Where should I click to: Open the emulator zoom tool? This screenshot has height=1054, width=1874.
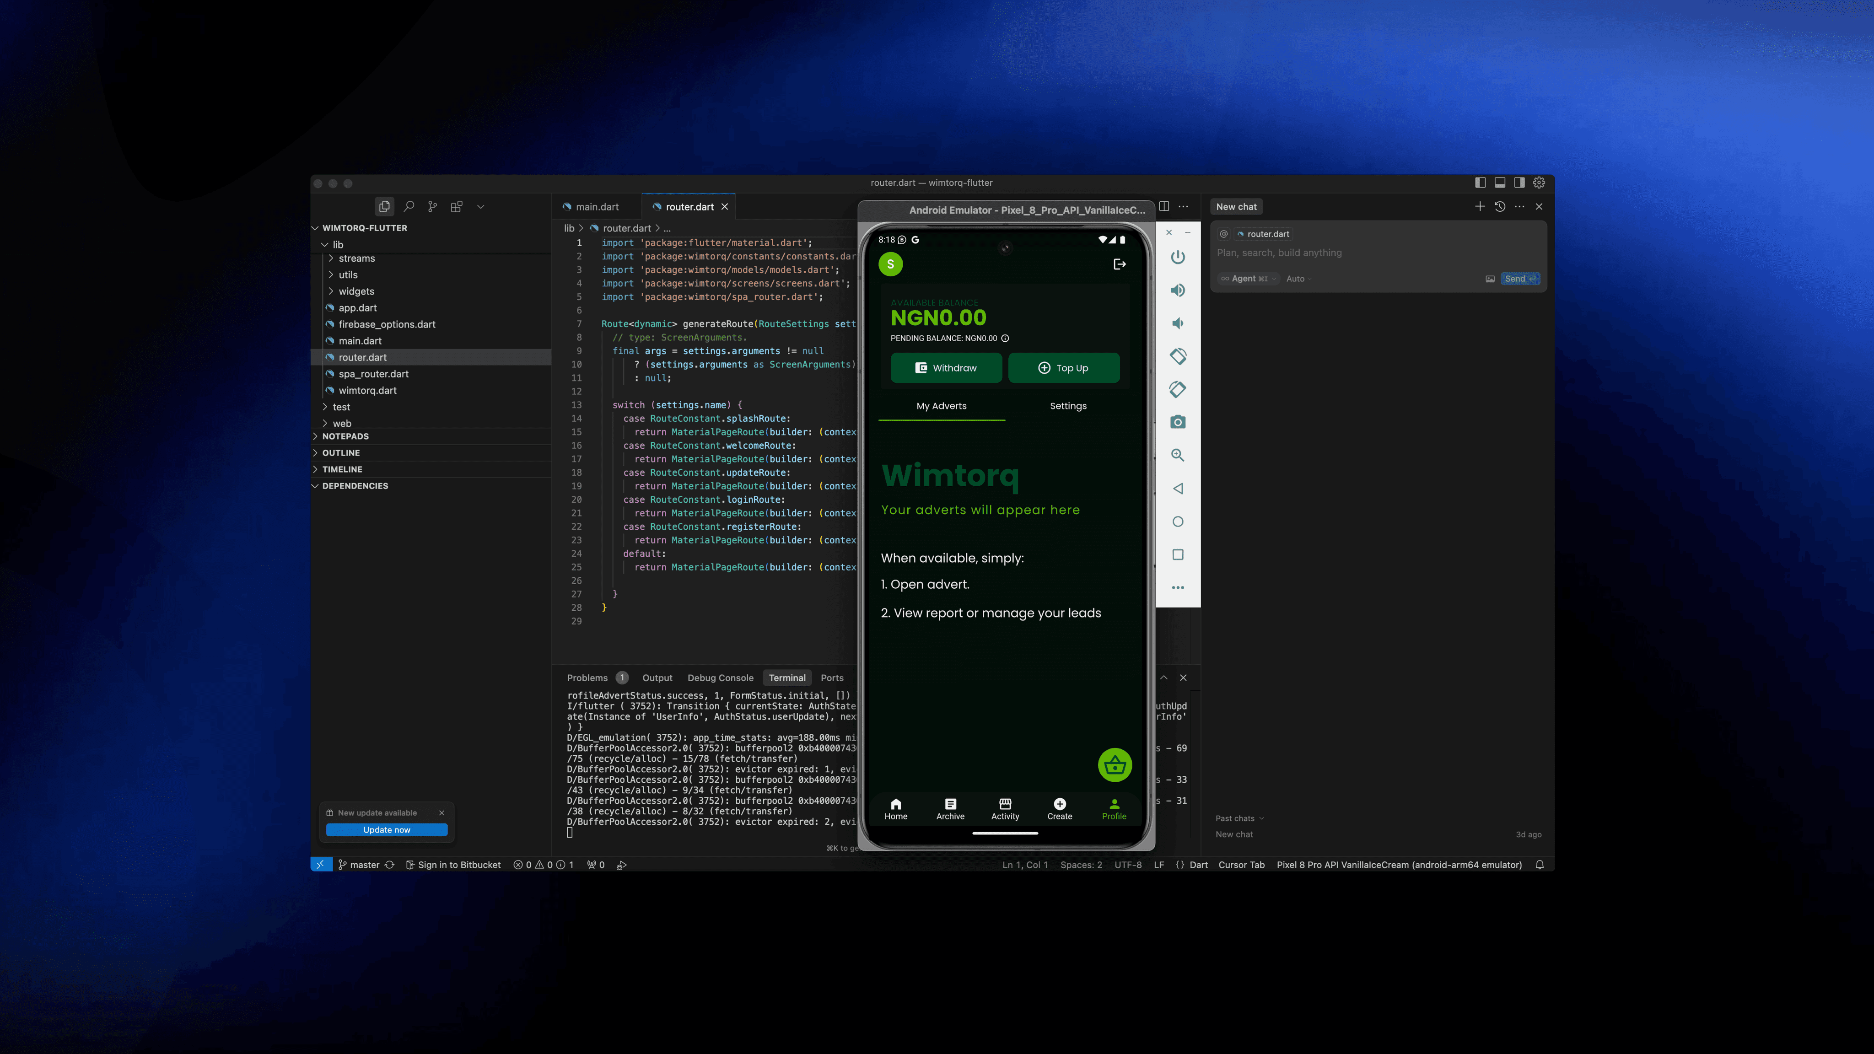coord(1178,455)
